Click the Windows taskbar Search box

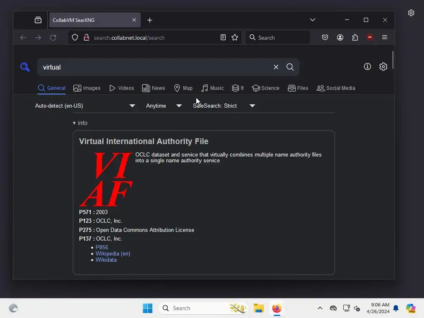(203, 308)
